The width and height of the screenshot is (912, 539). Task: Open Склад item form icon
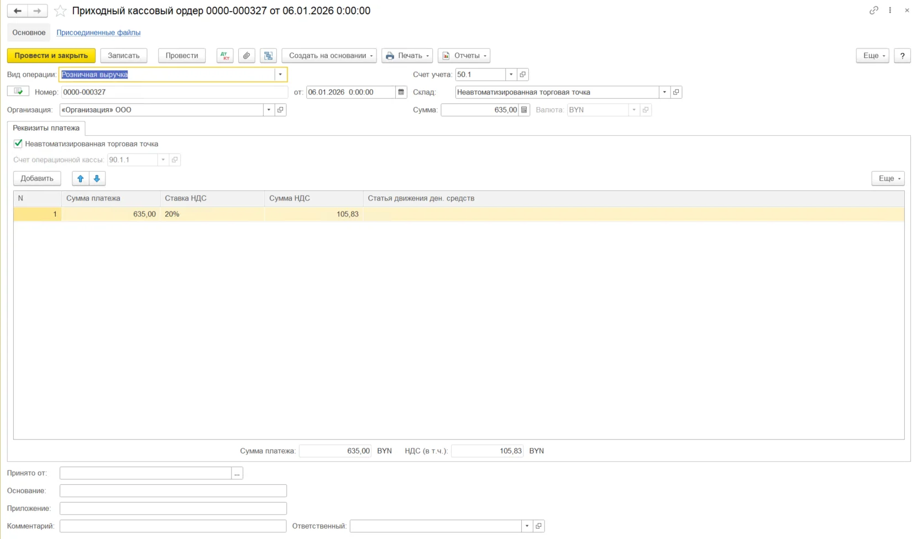click(676, 92)
